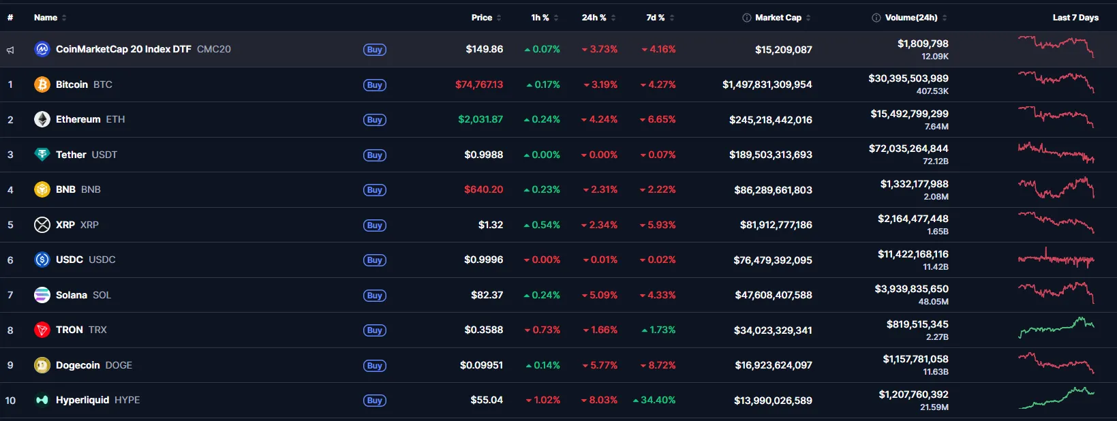This screenshot has height=421, width=1117.
Task: Click Hyperliquid 7d change 34.40%
Action: 654,400
